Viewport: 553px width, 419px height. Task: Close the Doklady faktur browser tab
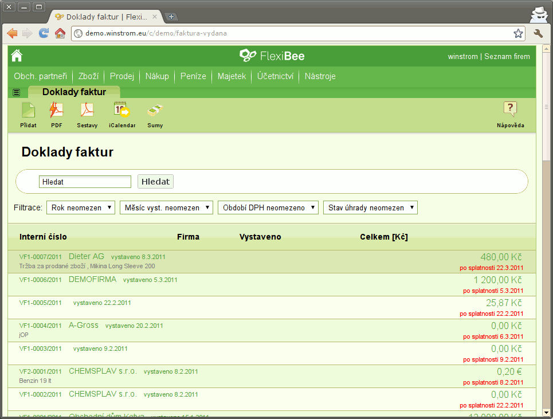(155, 17)
